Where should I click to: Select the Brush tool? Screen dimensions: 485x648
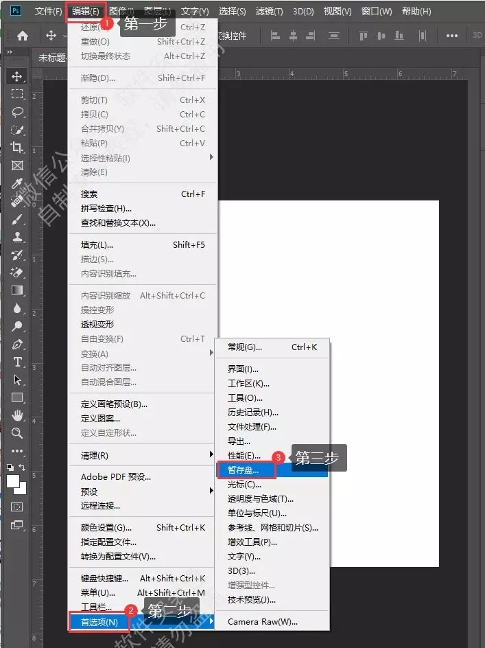pyautogui.click(x=17, y=219)
